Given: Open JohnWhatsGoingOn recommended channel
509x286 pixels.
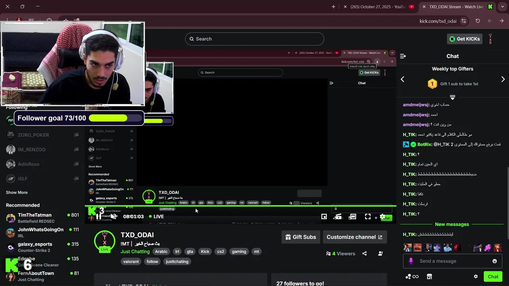Looking at the screenshot, I should coord(42,232).
